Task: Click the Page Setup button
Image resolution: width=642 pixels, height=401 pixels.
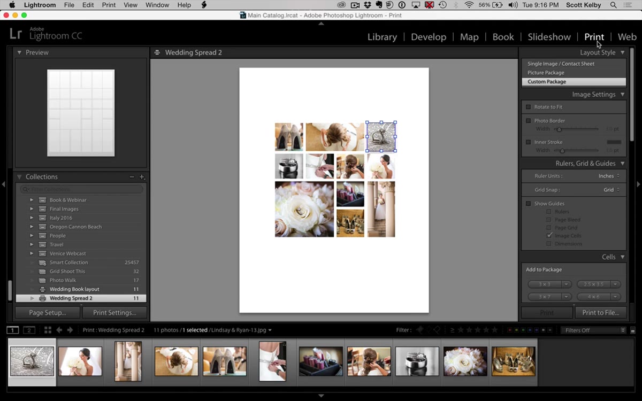Action: (48, 313)
